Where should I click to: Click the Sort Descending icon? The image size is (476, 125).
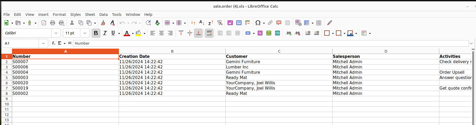pyautogui.click(x=211, y=23)
